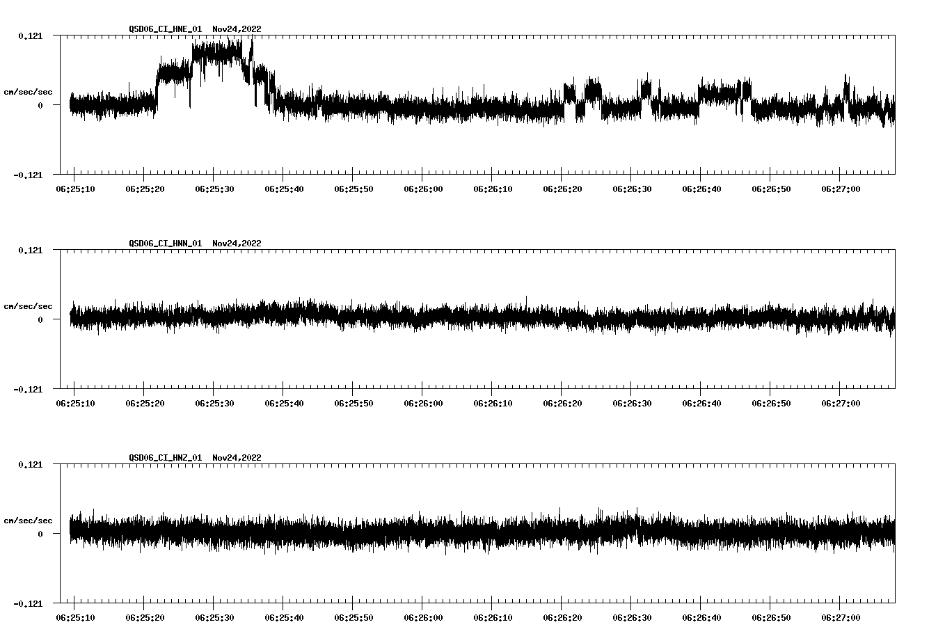Click 06:25:40 label on HNZ chart axis

[284, 617]
